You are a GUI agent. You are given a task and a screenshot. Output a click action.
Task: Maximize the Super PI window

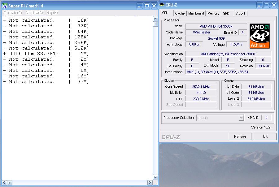pyautogui.click(x=147, y=6)
